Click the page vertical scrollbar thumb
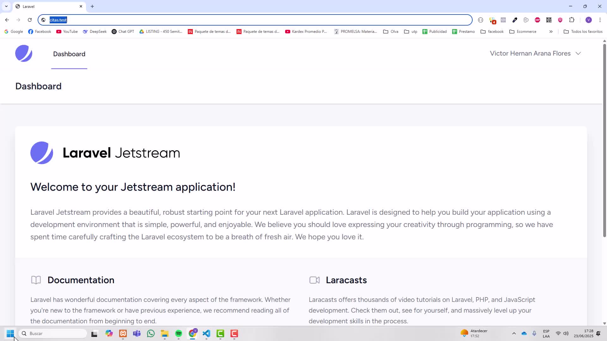The width and height of the screenshot is (607, 341). coord(604,141)
